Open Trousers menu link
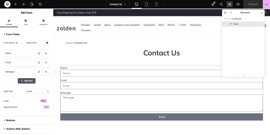270x135 pixels. tap(86, 30)
